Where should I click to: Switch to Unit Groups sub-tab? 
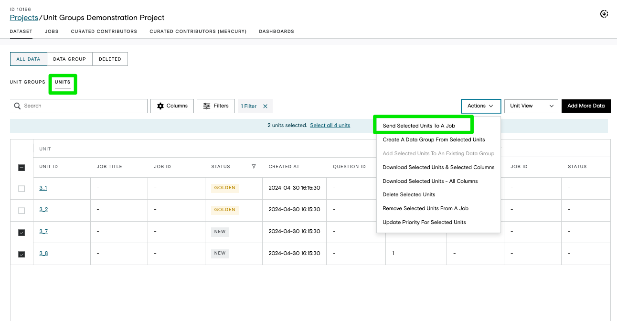(28, 82)
